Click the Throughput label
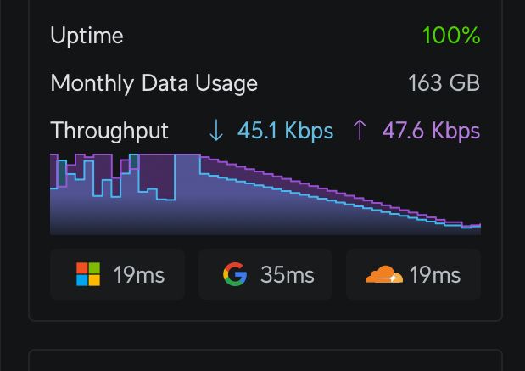Viewport: 525px width, 371px height. [x=109, y=131]
